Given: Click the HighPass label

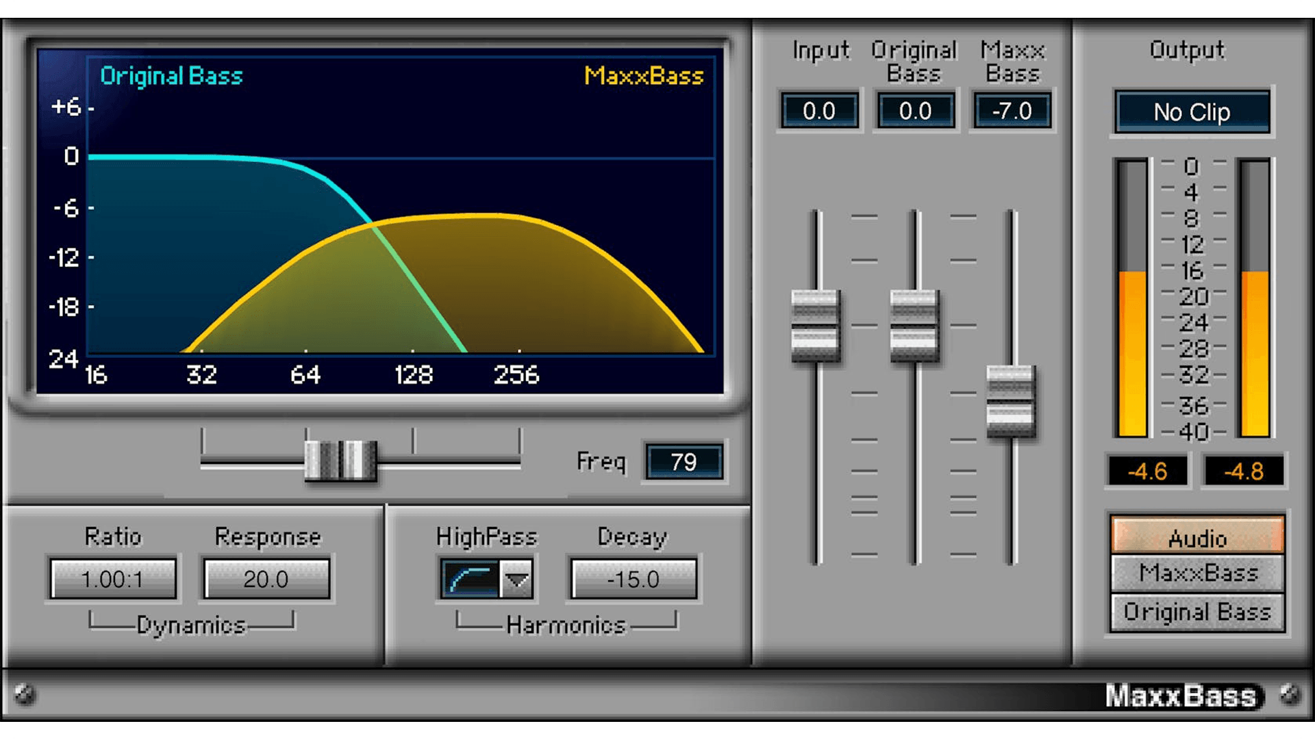Looking at the screenshot, I should 486,537.
